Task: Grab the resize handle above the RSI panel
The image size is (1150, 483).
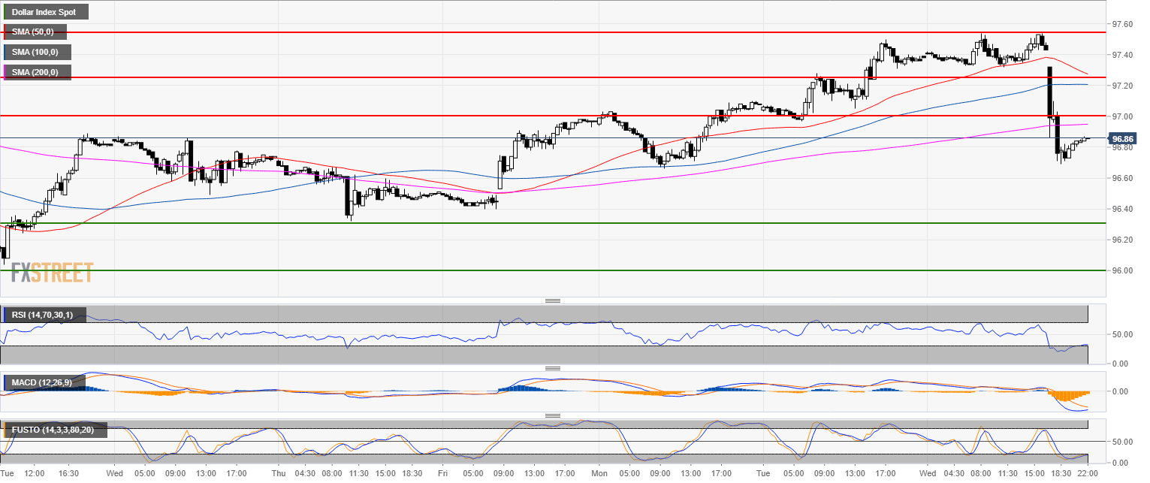Action: (x=553, y=300)
